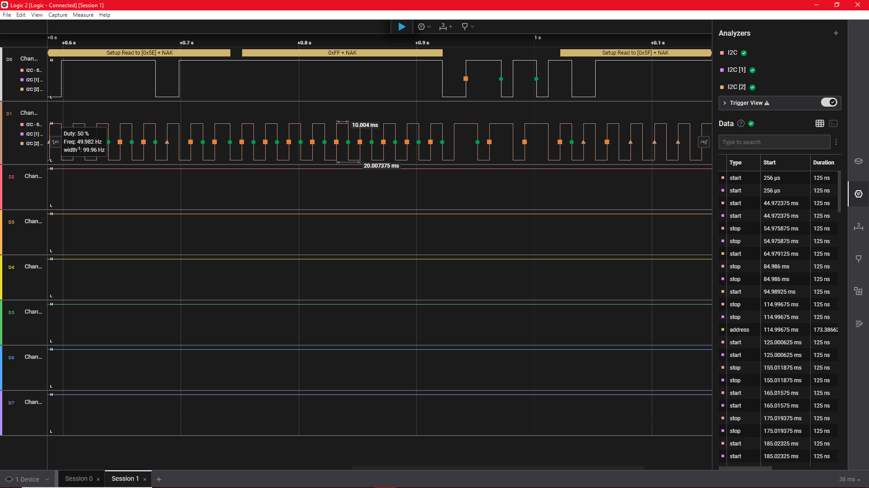Click the Type to search field
This screenshot has width=869, height=488.
point(774,142)
